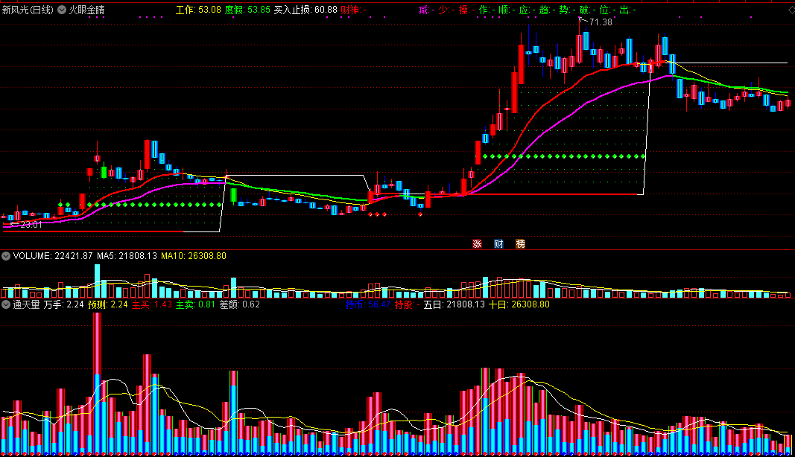
Task: Click the VOLUME: 22421.87 label
Action: [x=53, y=256]
